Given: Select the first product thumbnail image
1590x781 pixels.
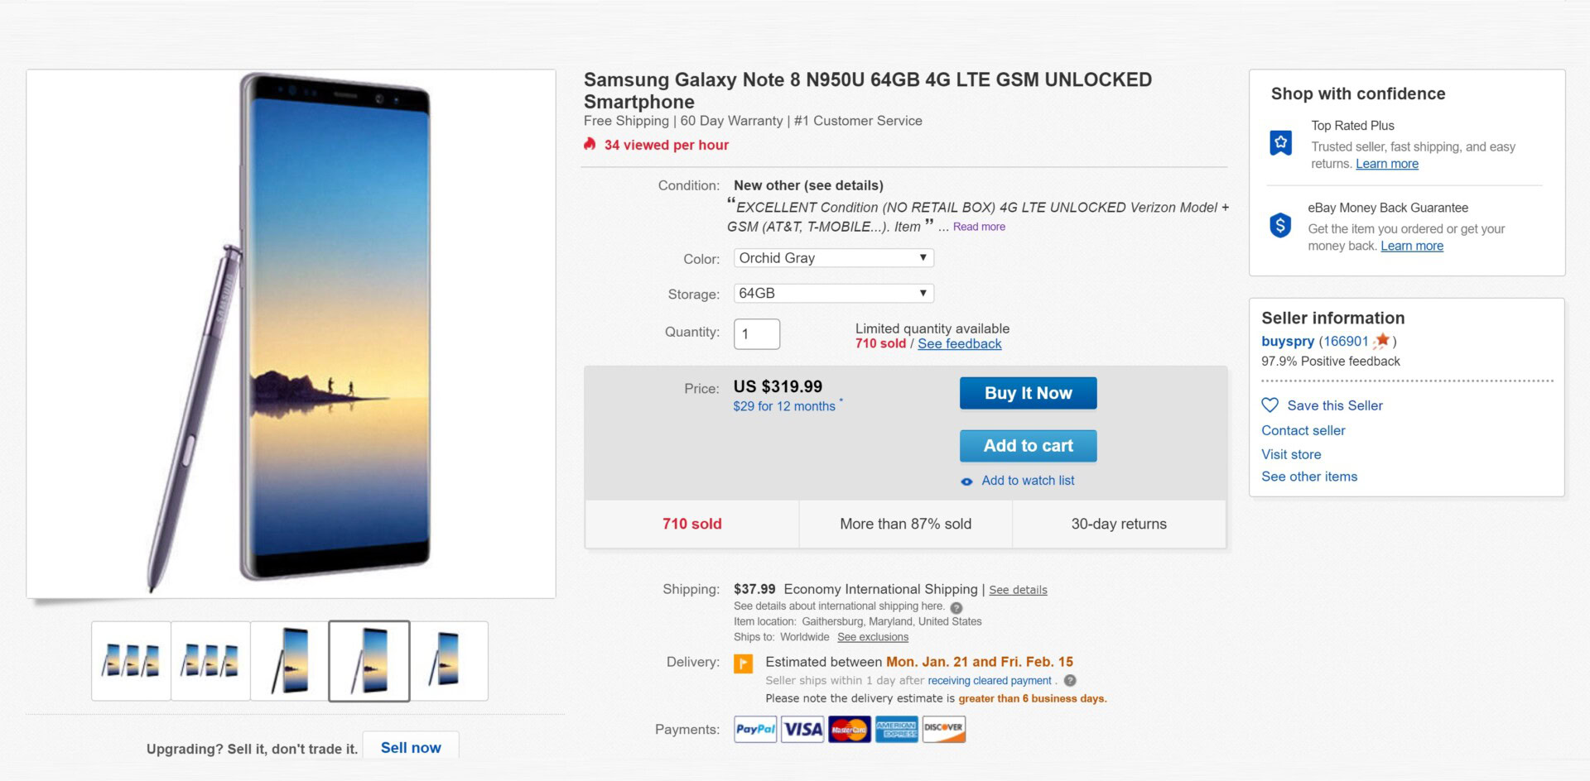Looking at the screenshot, I should coord(131,661).
